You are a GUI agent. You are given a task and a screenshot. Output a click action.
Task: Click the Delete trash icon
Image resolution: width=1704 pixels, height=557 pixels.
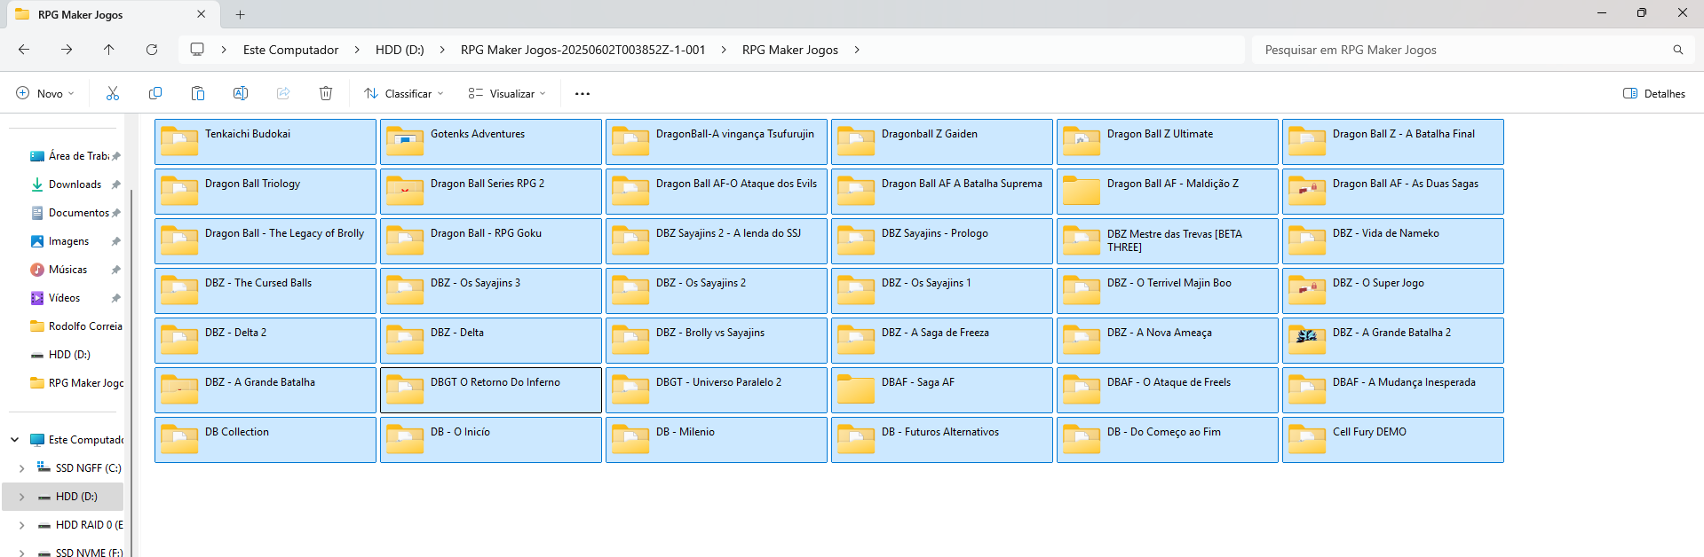(x=326, y=93)
